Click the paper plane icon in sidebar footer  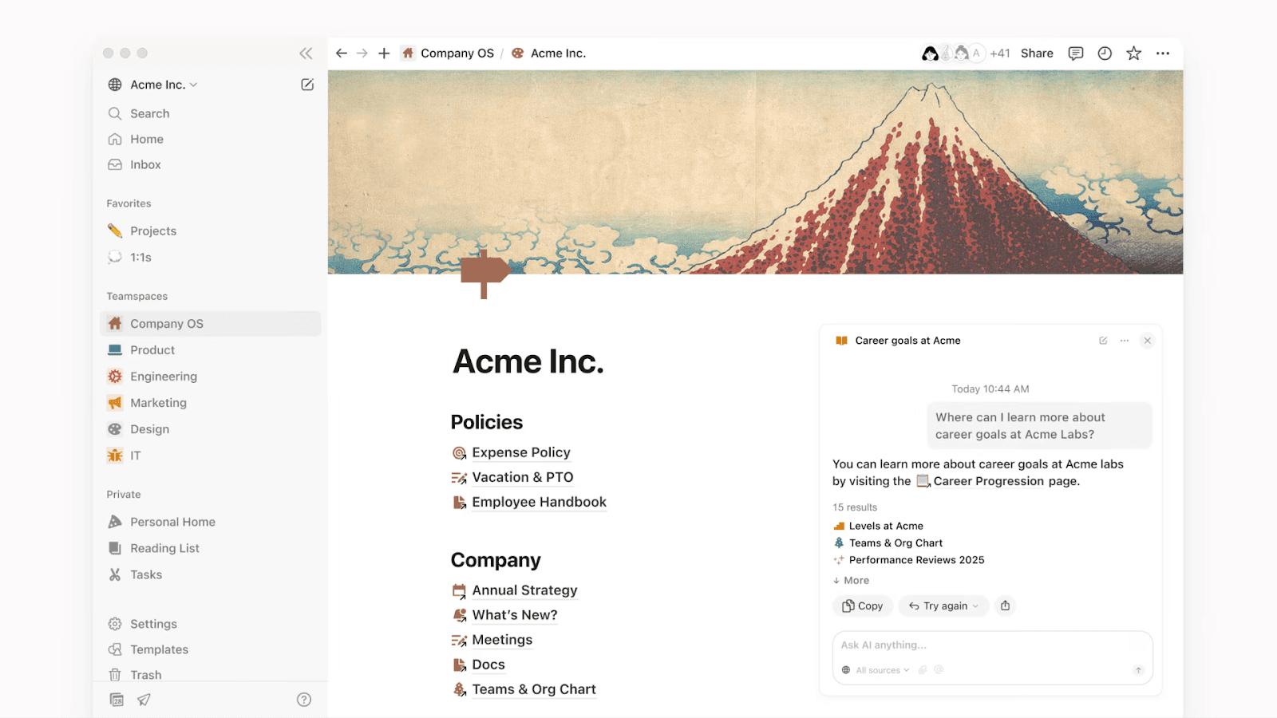click(144, 700)
